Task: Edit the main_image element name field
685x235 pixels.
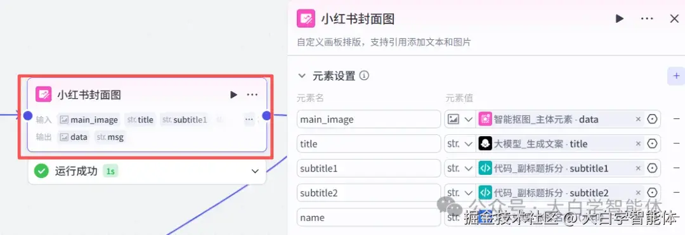Action: 369,119
